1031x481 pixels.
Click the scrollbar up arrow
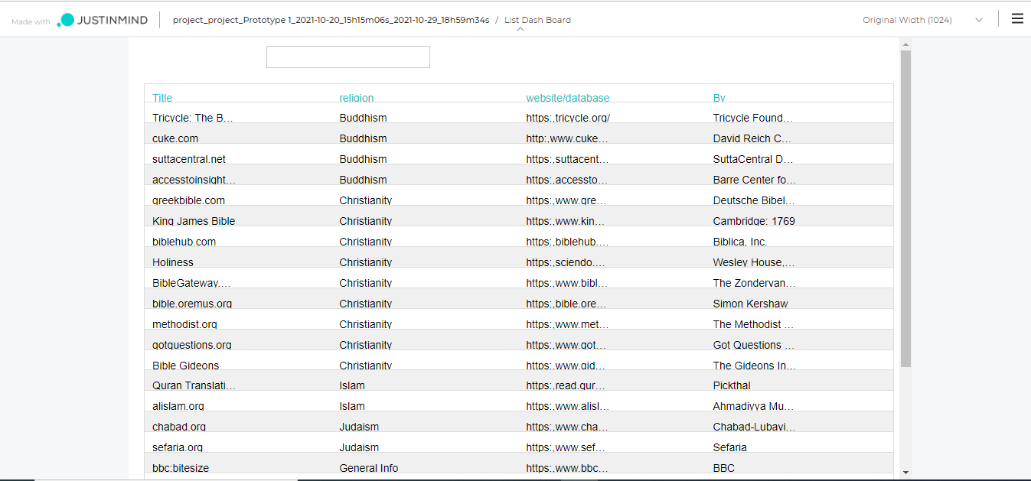pyautogui.click(x=905, y=44)
